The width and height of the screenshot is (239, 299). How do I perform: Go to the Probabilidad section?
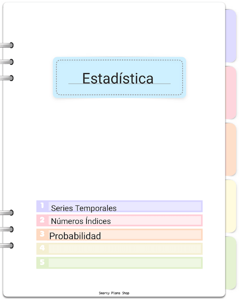[x=75, y=236]
